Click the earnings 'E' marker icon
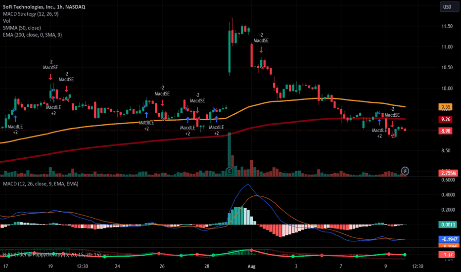 pyautogui.click(x=230, y=171)
